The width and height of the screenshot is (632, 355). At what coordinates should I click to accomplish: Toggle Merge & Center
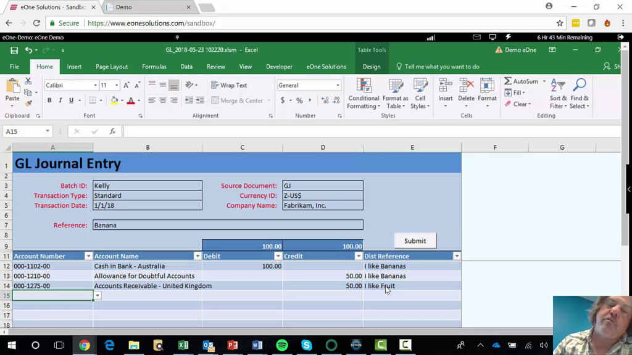click(238, 100)
